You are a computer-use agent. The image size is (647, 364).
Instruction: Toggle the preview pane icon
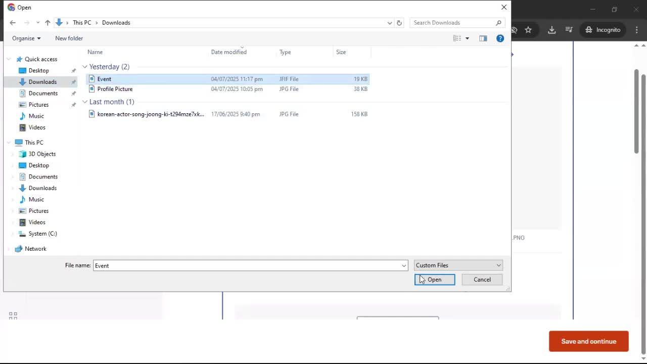click(483, 38)
